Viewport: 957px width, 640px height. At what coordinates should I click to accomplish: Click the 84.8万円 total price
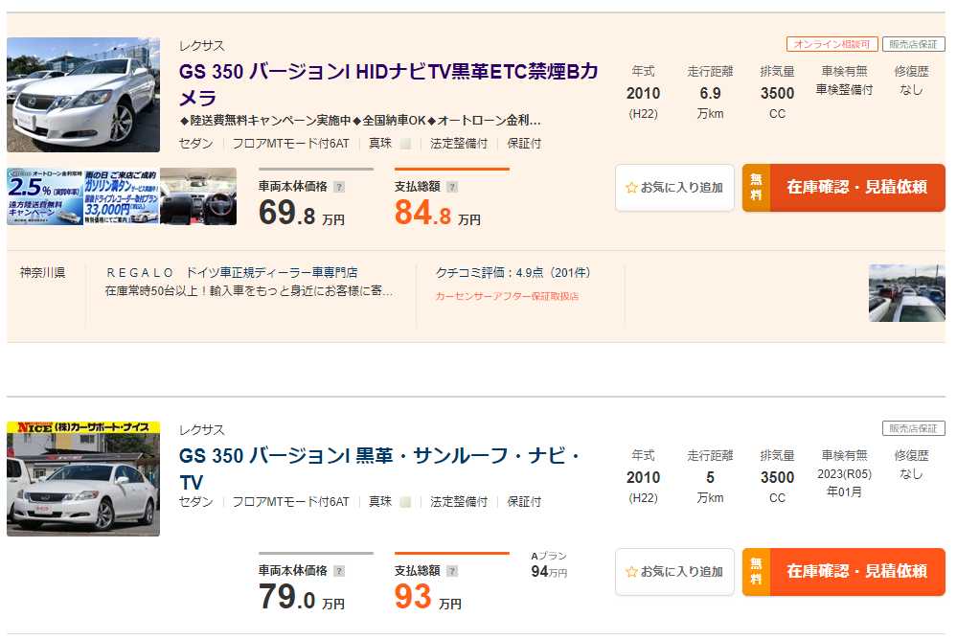point(437,213)
